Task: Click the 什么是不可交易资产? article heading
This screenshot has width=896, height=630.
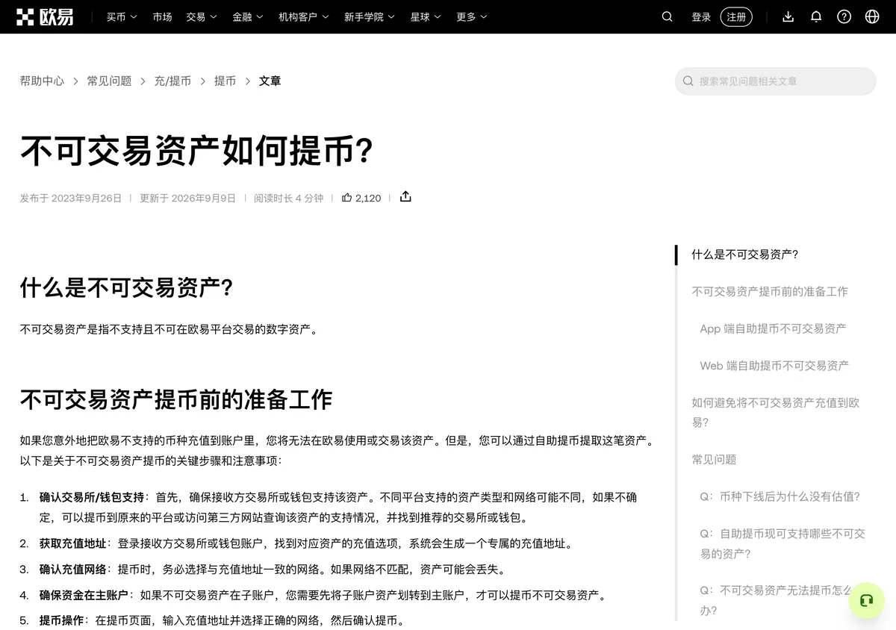Action: tap(126, 287)
